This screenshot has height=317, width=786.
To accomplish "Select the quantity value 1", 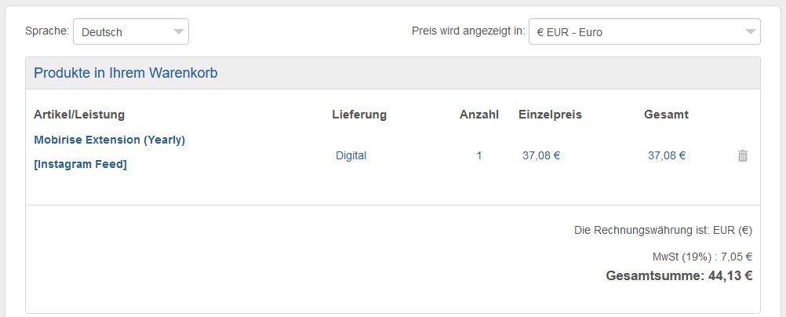I will pos(479,155).
